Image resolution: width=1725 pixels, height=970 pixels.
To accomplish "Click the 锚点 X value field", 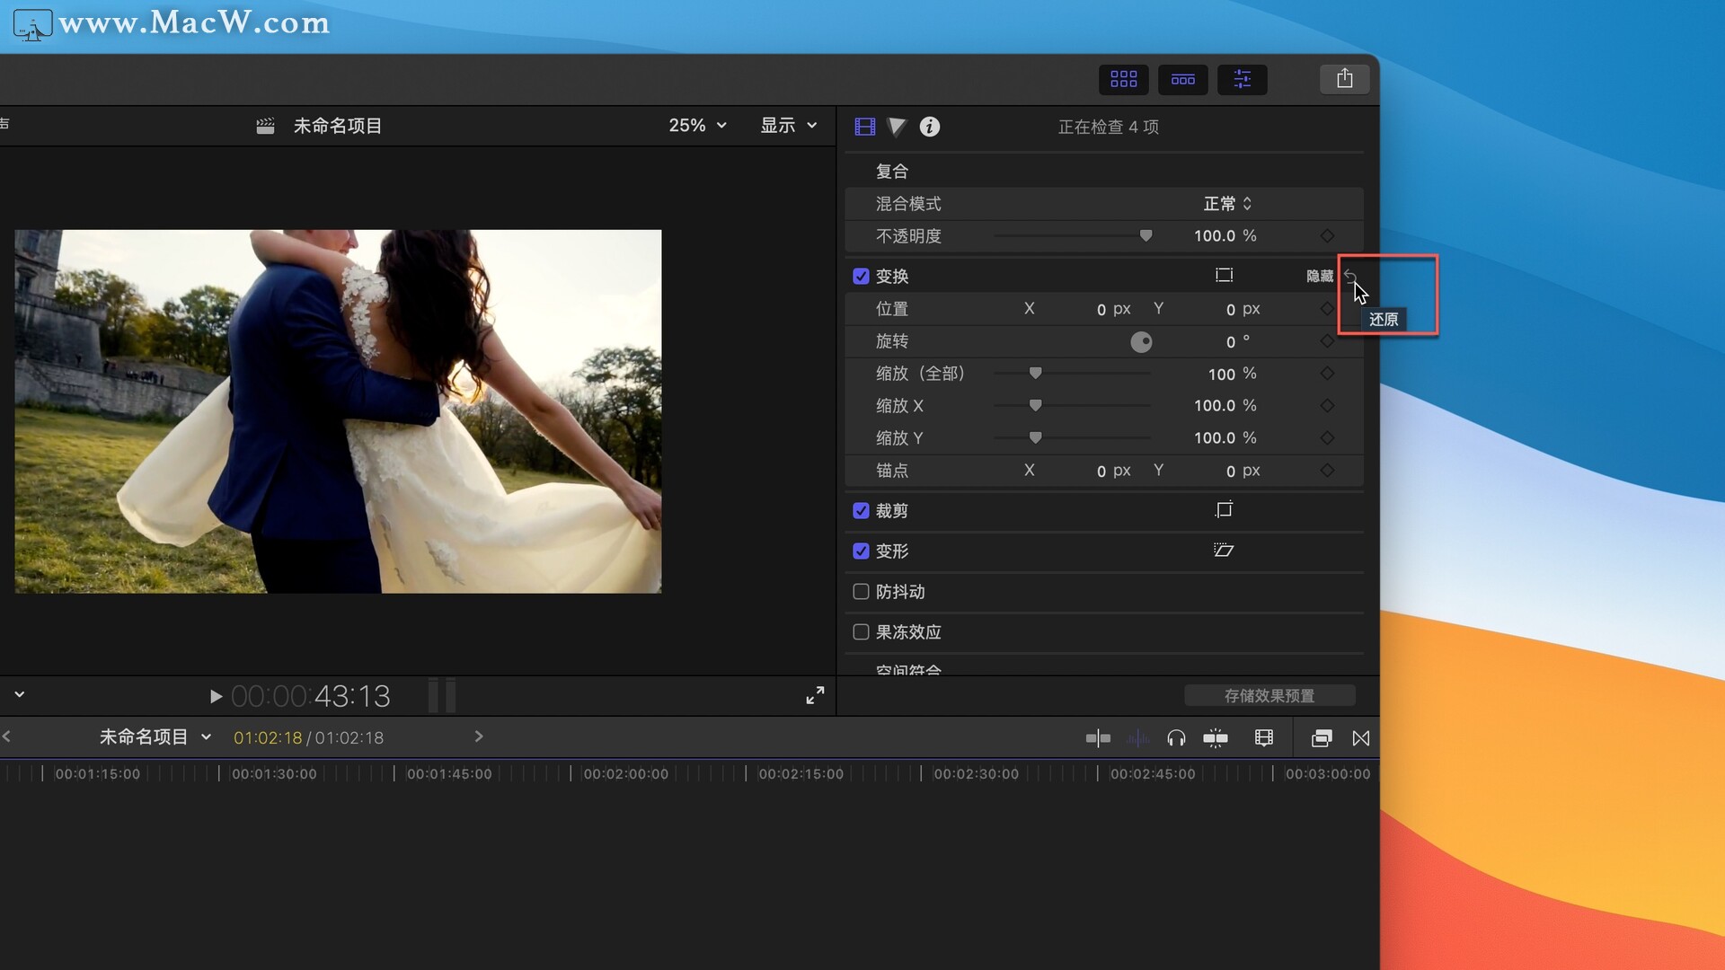I will (1101, 471).
